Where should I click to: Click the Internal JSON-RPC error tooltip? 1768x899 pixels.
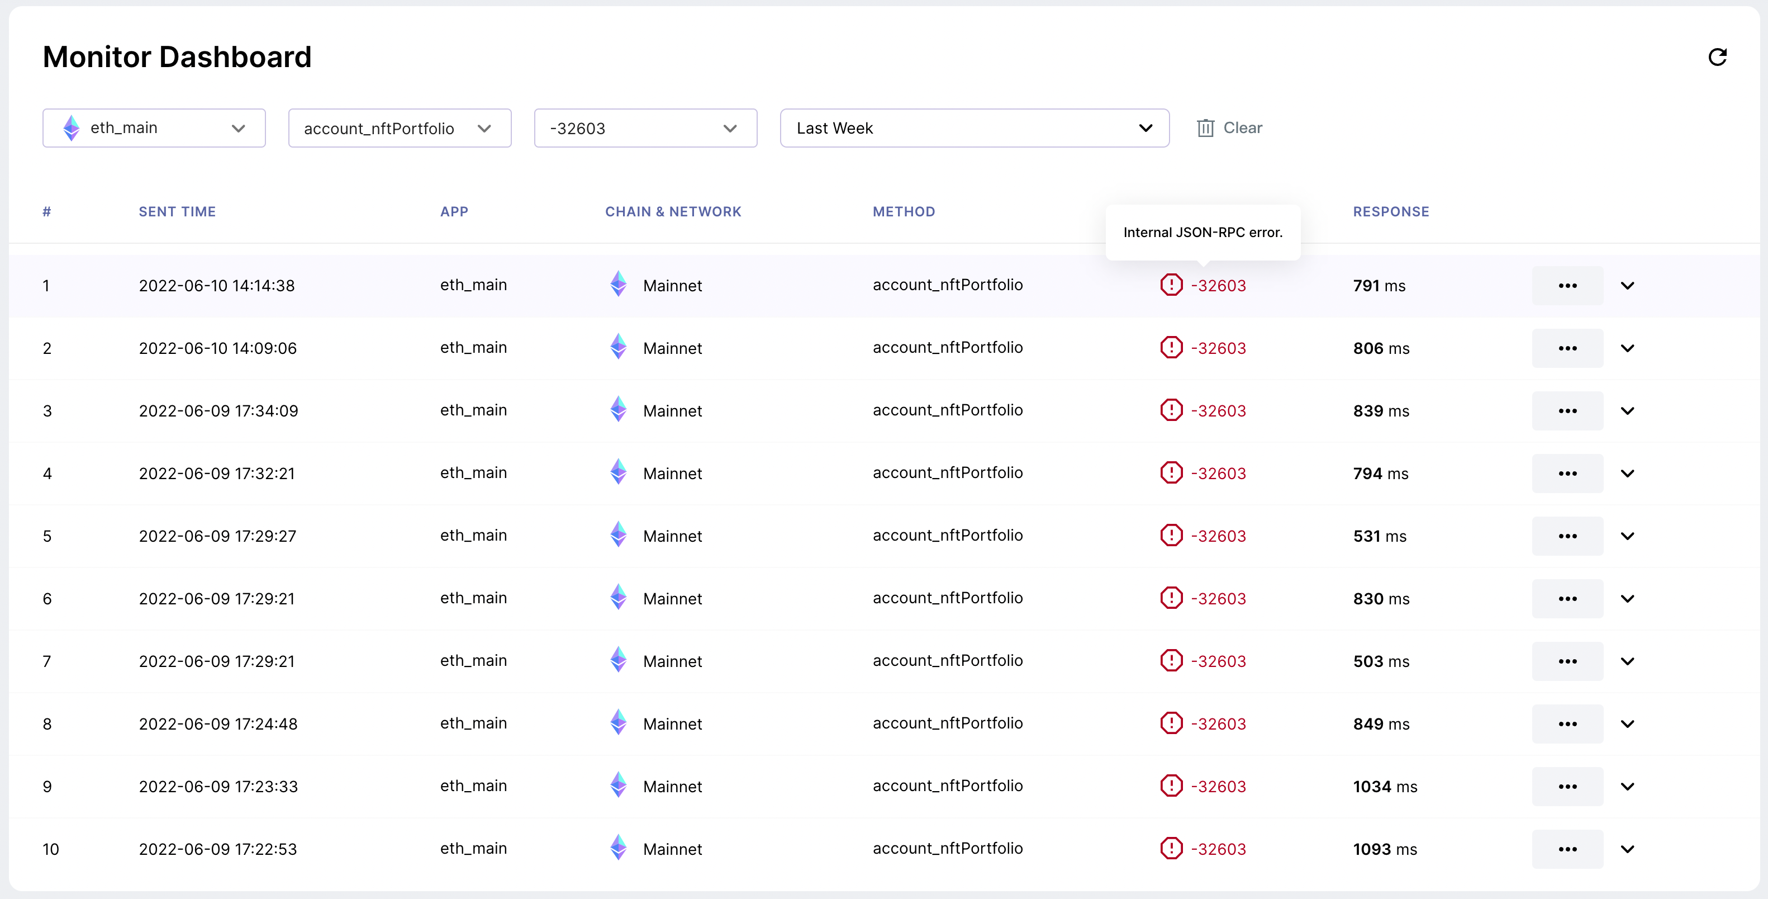[1203, 232]
